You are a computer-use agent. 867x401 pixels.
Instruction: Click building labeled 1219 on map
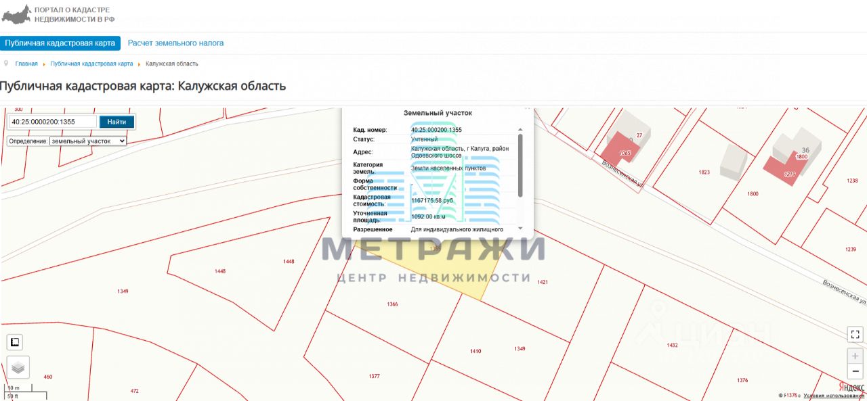786,168
